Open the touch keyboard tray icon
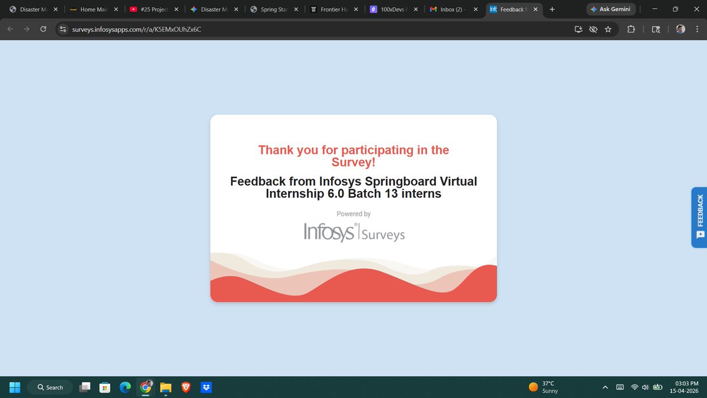Image resolution: width=707 pixels, height=398 pixels. click(620, 387)
